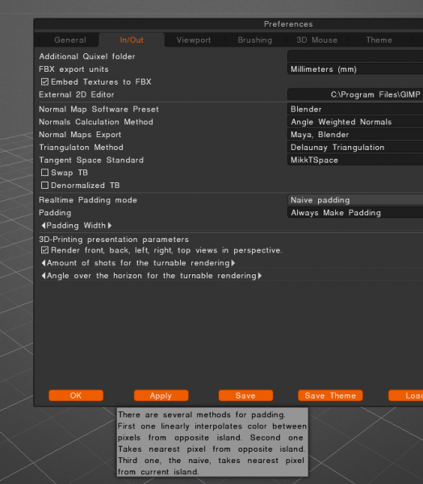Image resolution: width=423 pixels, height=484 pixels.
Task: Open Triangulation Method Delaunay dropdown
Action: [355, 148]
